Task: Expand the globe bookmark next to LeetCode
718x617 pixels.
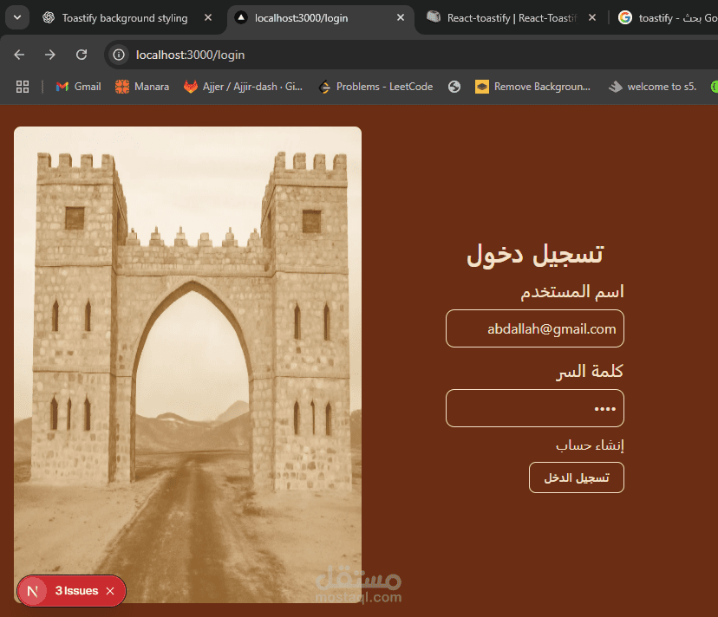Action: 454,86
